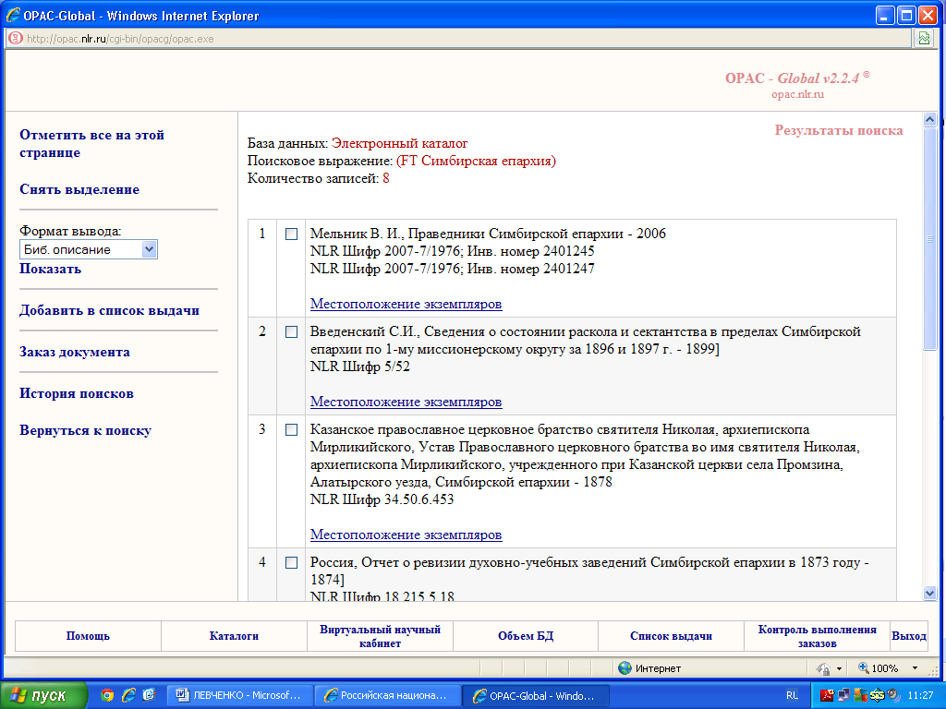This screenshot has width=946, height=709.
Task: Open Виртуальный научный кабинет
Action: pos(380,636)
